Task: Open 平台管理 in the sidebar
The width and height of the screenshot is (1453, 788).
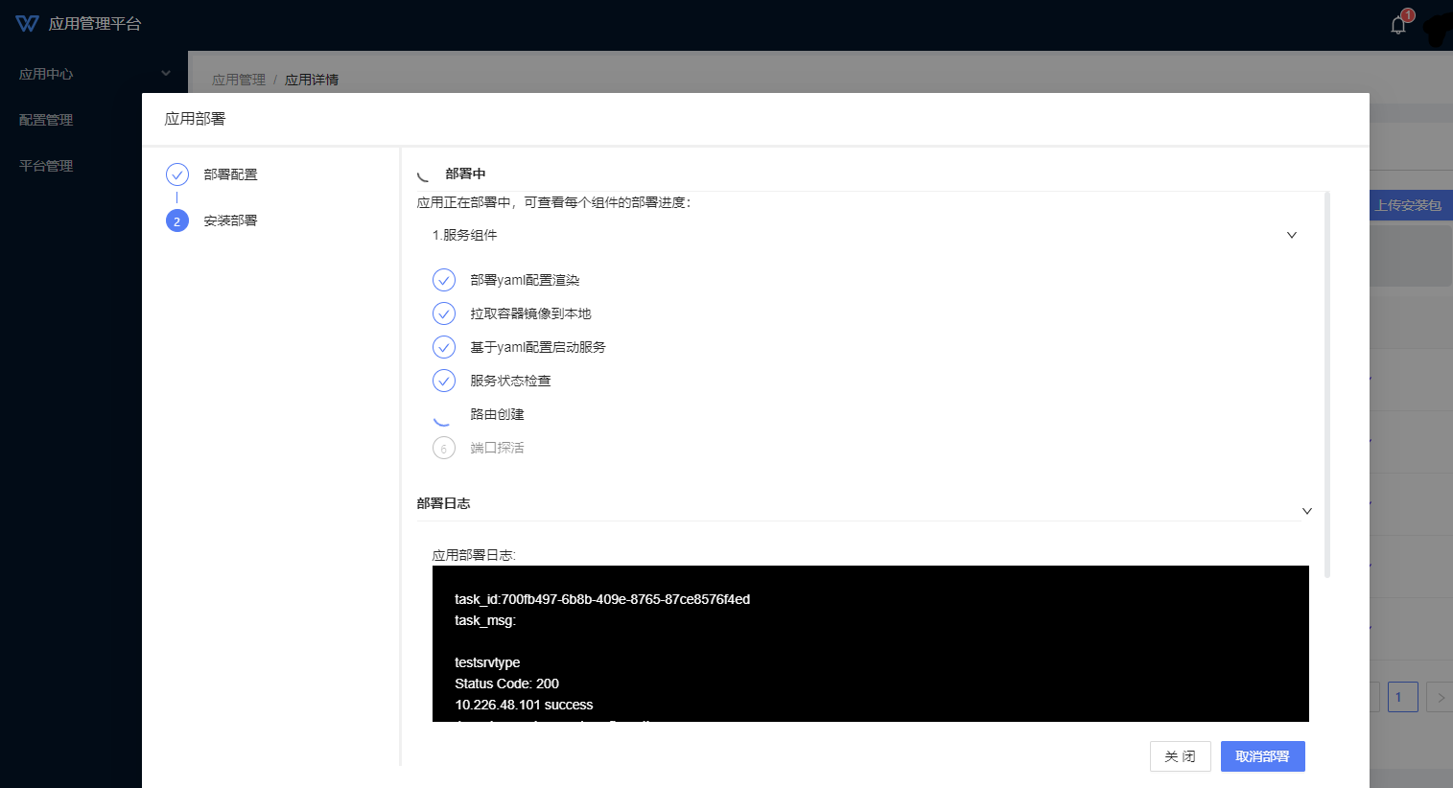Action: pyautogui.click(x=46, y=166)
